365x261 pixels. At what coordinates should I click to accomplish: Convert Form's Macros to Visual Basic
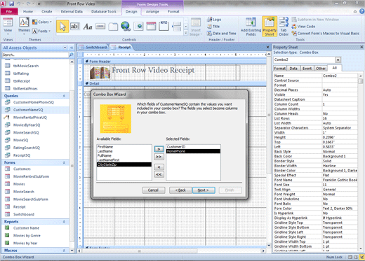[x=326, y=34]
